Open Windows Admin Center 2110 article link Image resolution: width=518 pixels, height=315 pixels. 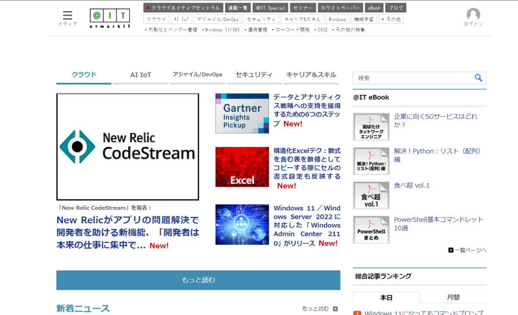click(x=307, y=226)
